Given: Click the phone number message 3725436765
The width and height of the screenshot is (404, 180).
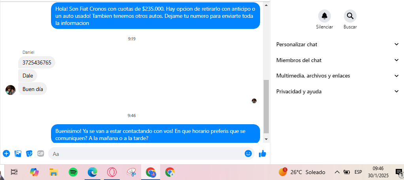Looking at the screenshot, I should coord(37,63).
